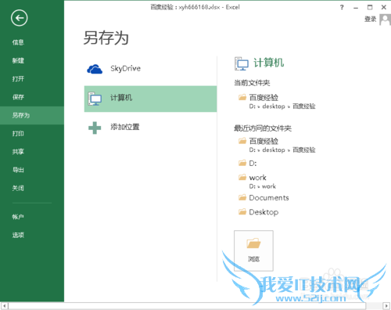The image size is (391, 310).
Task: Close the Excel window
Action: 384,7
